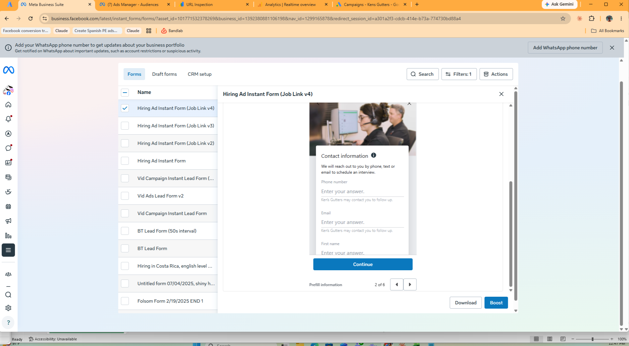The width and height of the screenshot is (629, 346).
Task: Click Add WhatsApp phone number button
Action: (x=565, y=48)
